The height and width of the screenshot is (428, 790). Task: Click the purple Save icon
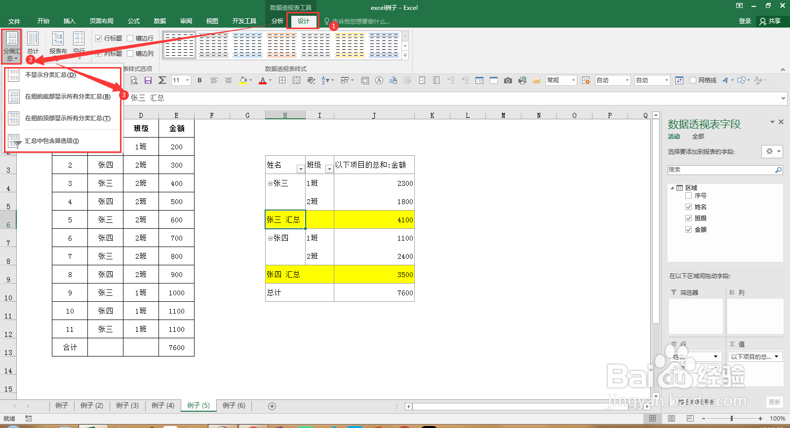pyautogui.click(x=148, y=80)
